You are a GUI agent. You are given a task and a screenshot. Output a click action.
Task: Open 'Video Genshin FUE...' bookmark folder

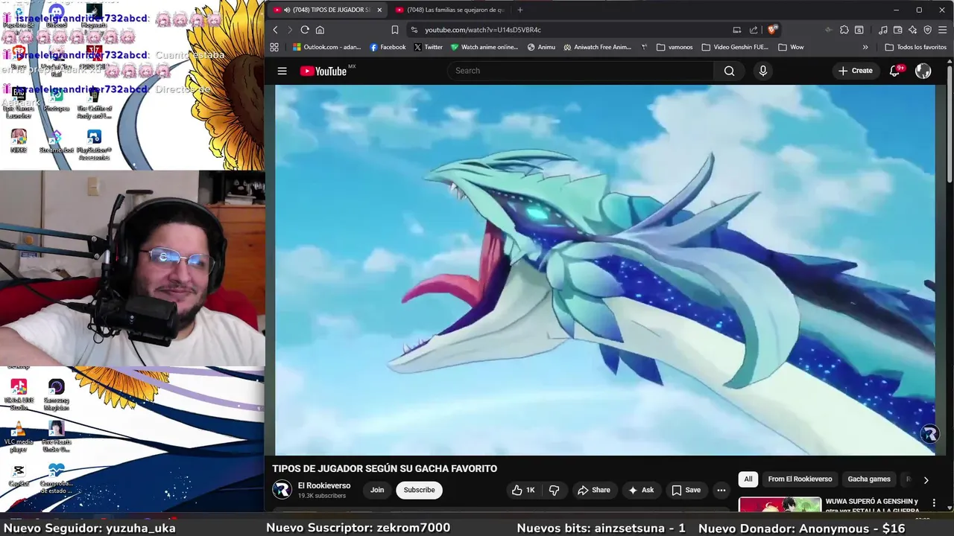(735, 47)
